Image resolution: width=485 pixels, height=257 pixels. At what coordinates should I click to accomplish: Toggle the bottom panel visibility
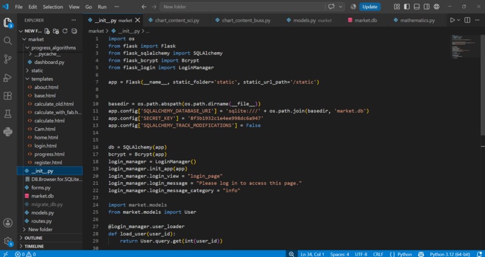416,7
